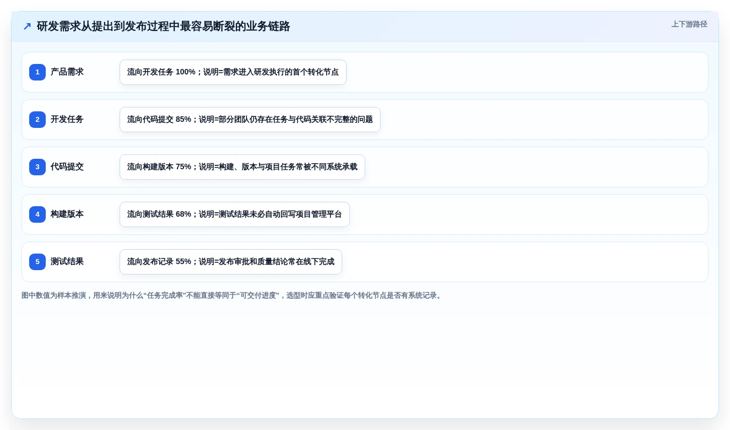
Task: Open the 流向发布记录 55% detail box
Action: (231, 262)
